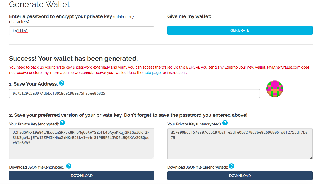Click resize handle of unencrypted key textarea
This screenshot has width=321, height=184.
(x=311, y=158)
